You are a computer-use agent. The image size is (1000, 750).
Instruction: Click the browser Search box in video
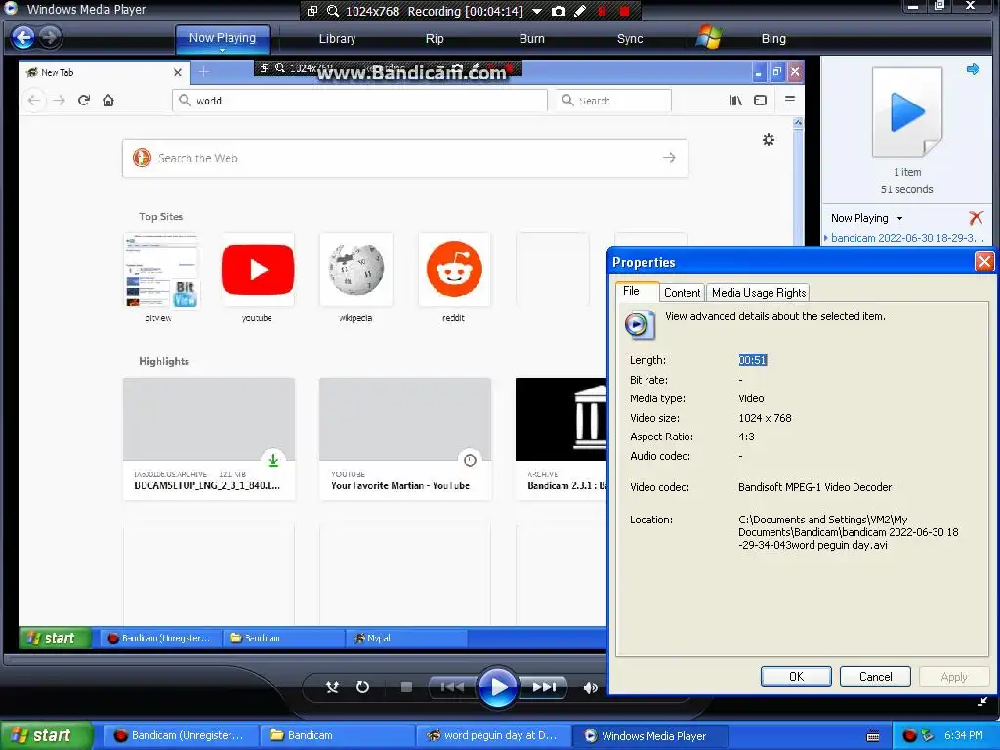613,101
